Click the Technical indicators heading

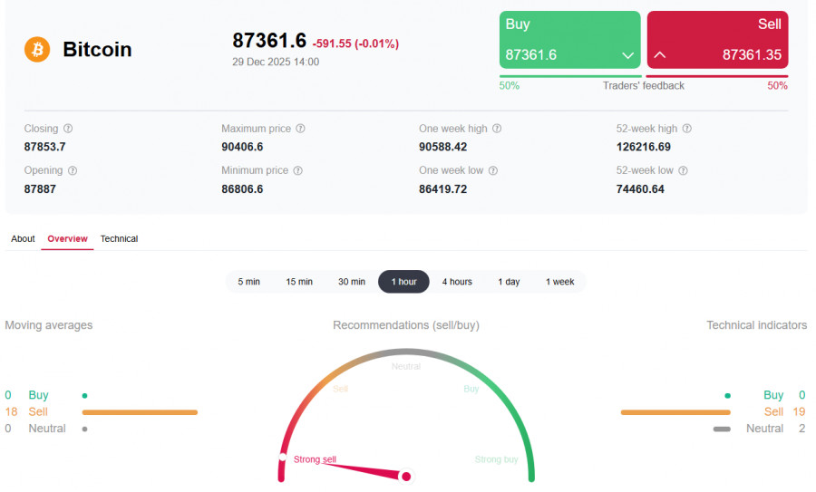pyautogui.click(x=757, y=325)
